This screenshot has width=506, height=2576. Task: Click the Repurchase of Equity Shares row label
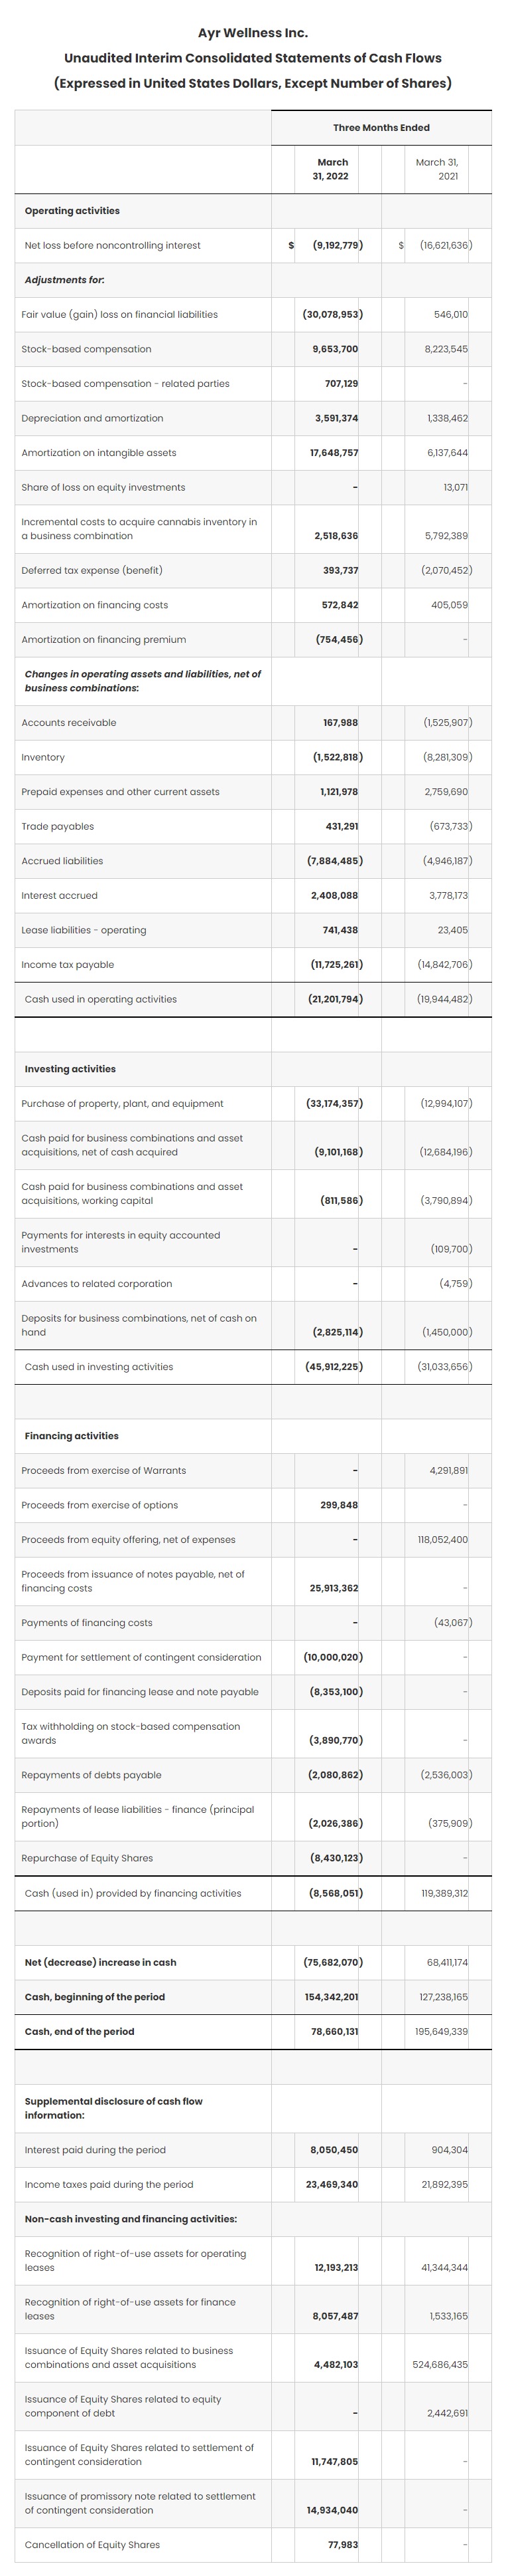87,1858
